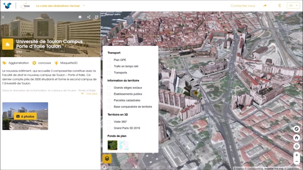Reset map orientation with compass
This screenshot has width=303, height=170.
coord(297,129)
